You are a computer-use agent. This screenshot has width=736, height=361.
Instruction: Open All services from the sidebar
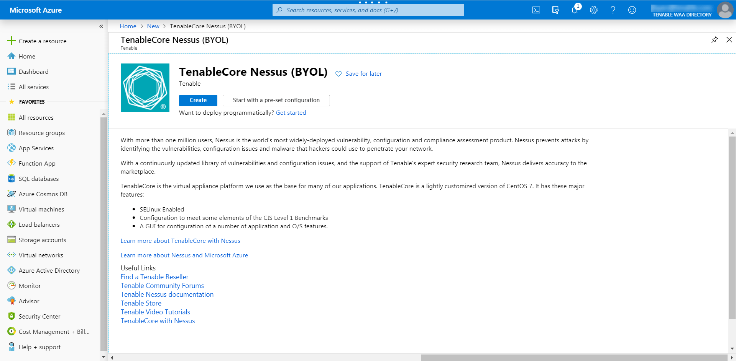click(33, 87)
